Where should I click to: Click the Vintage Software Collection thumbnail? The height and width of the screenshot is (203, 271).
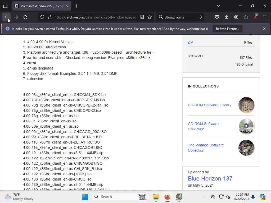[x=246, y=148]
